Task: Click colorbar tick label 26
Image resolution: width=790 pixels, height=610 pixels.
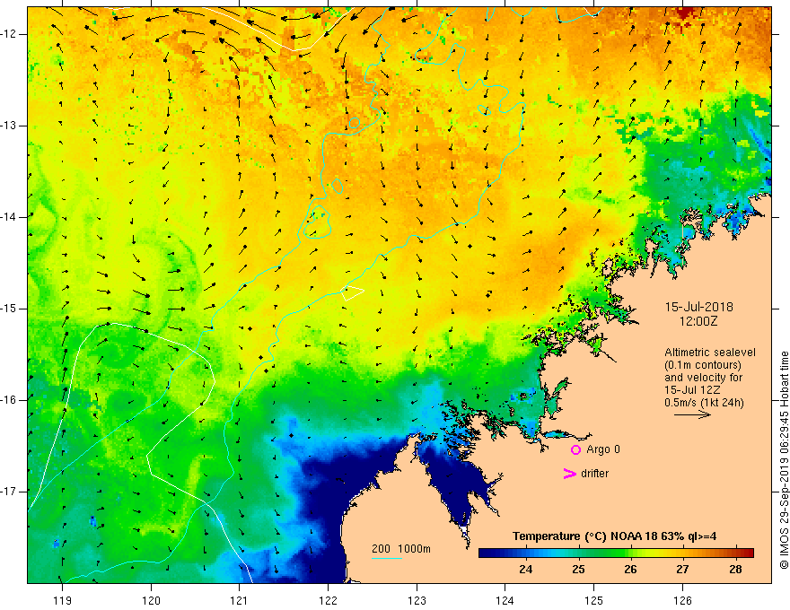Action: tap(630, 570)
